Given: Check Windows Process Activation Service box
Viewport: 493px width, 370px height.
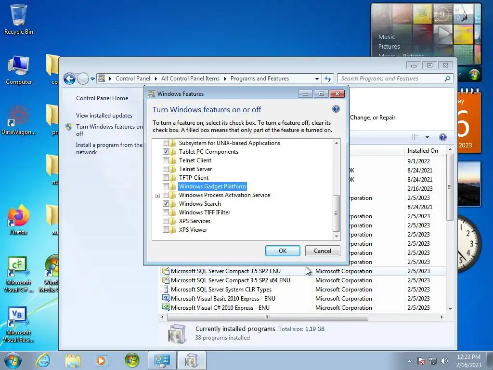Looking at the screenshot, I should point(166,195).
